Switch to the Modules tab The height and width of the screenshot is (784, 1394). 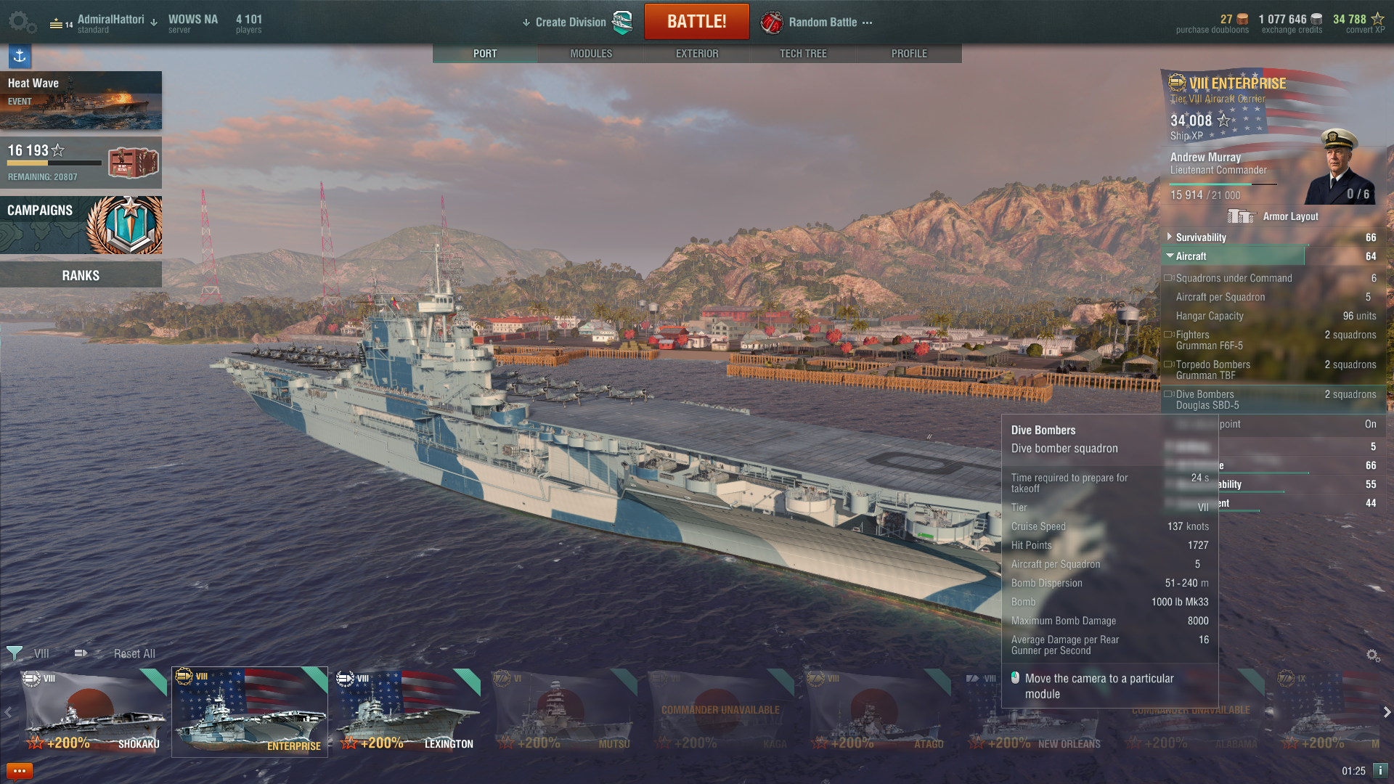tap(591, 54)
